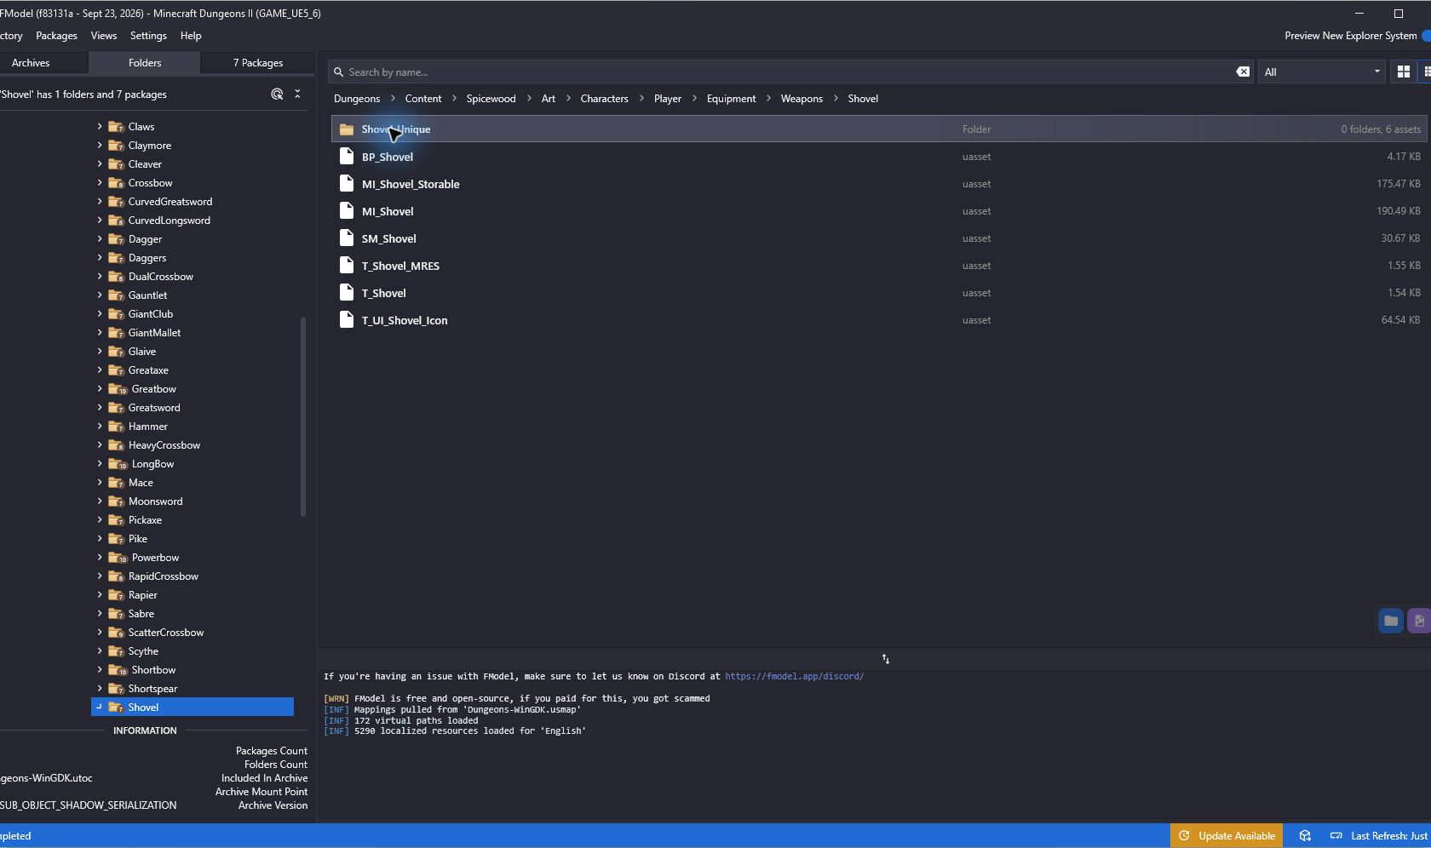Select the HeavyCrossbow folder in tree
Screen dimensions: 1431x848
point(164,445)
